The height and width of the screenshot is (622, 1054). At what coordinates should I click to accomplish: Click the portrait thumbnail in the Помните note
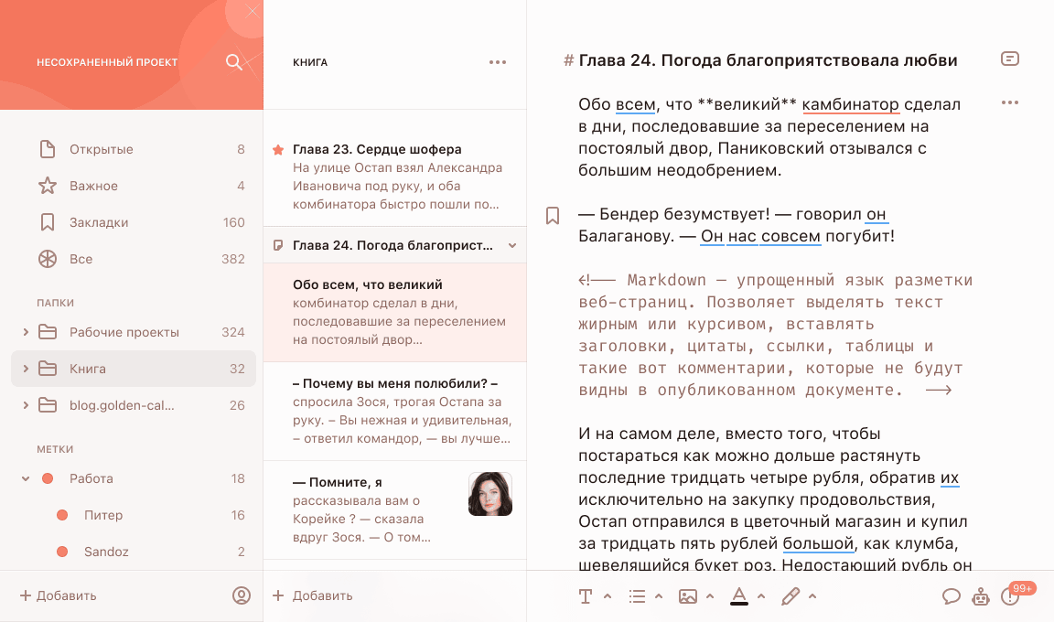tap(490, 494)
